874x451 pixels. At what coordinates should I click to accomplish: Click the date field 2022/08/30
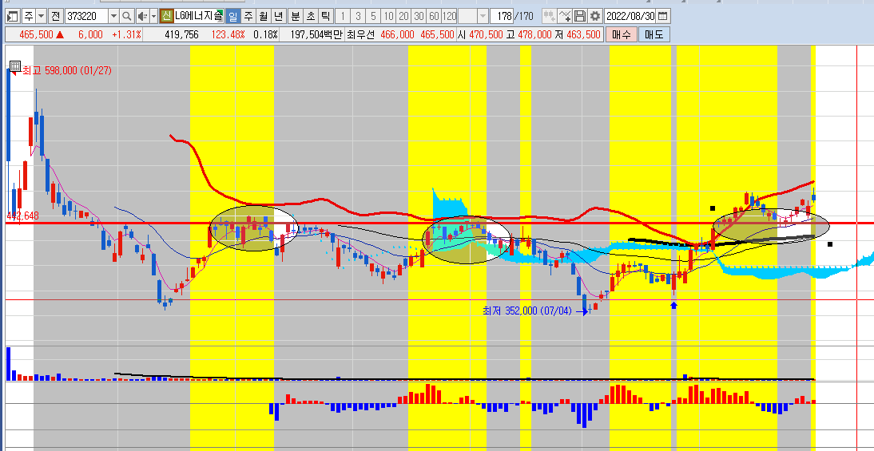tap(630, 16)
